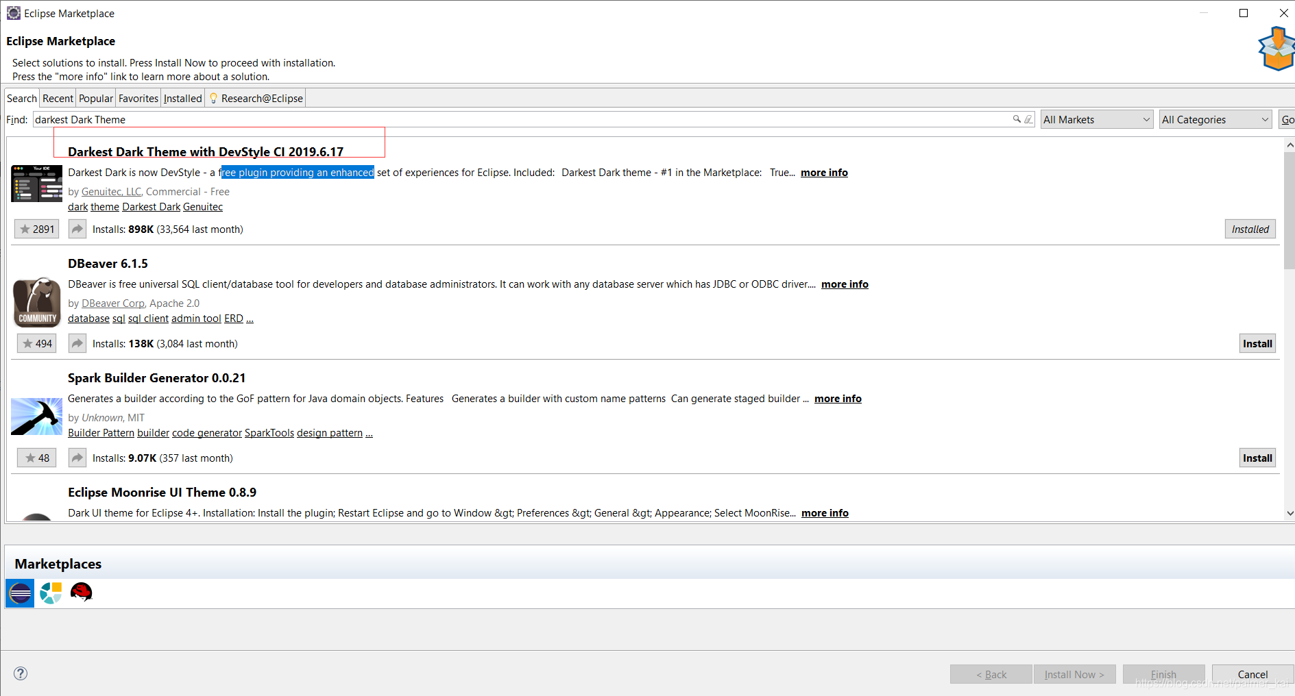Favorite Darkest Dark Theme with 2891 stars
Image resolution: width=1295 pixels, height=696 pixels.
(x=37, y=229)
